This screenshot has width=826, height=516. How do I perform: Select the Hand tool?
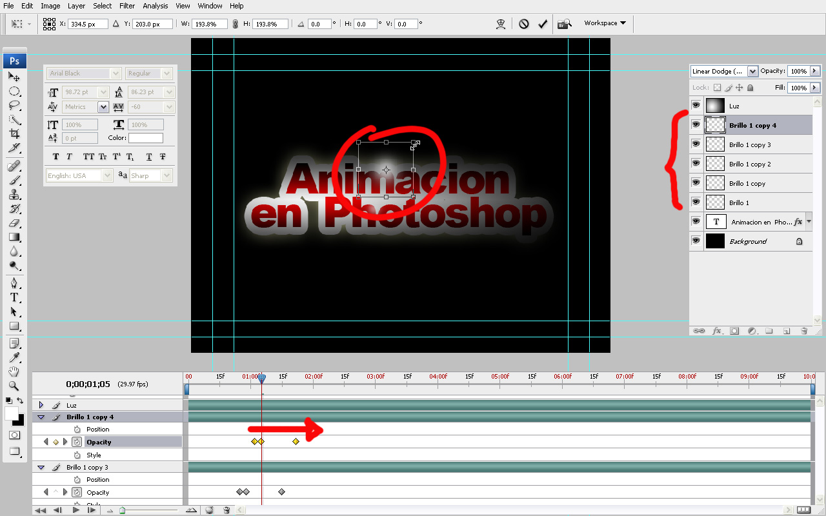[14, 372]
